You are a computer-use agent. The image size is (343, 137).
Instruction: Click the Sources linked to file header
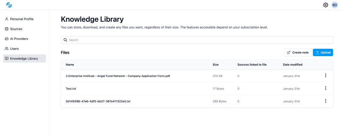tap(252, 64)
